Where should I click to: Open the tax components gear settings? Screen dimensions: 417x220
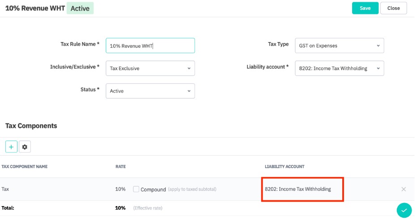25,147
